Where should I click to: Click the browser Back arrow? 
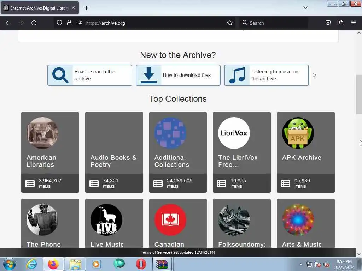click(8, 23)
